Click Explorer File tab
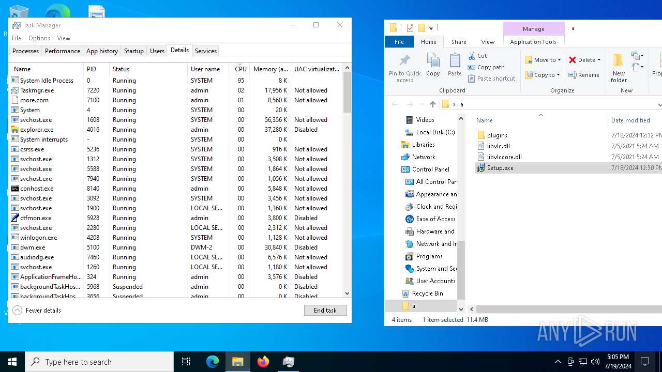The image size is (662, 372). (399, 42)
